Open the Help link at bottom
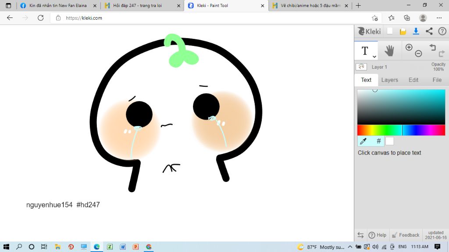449x252 pixels. point(378,235)
